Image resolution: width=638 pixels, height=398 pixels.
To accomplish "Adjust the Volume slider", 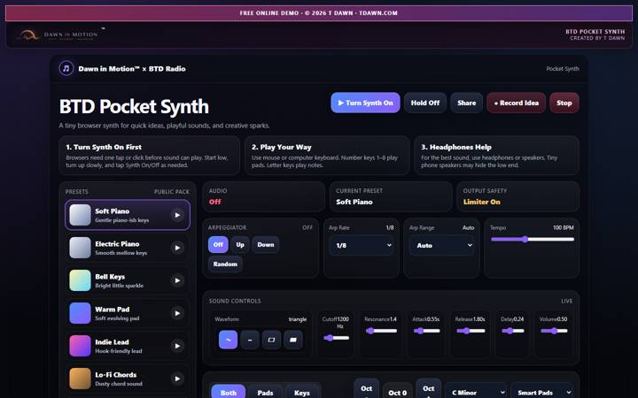I will coord(554,331).
